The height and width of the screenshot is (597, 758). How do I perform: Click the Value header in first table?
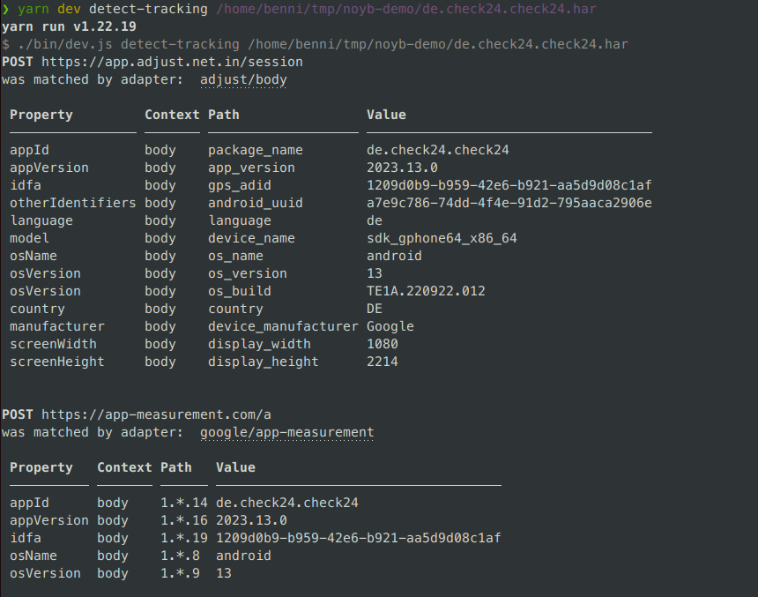(386, 115)
